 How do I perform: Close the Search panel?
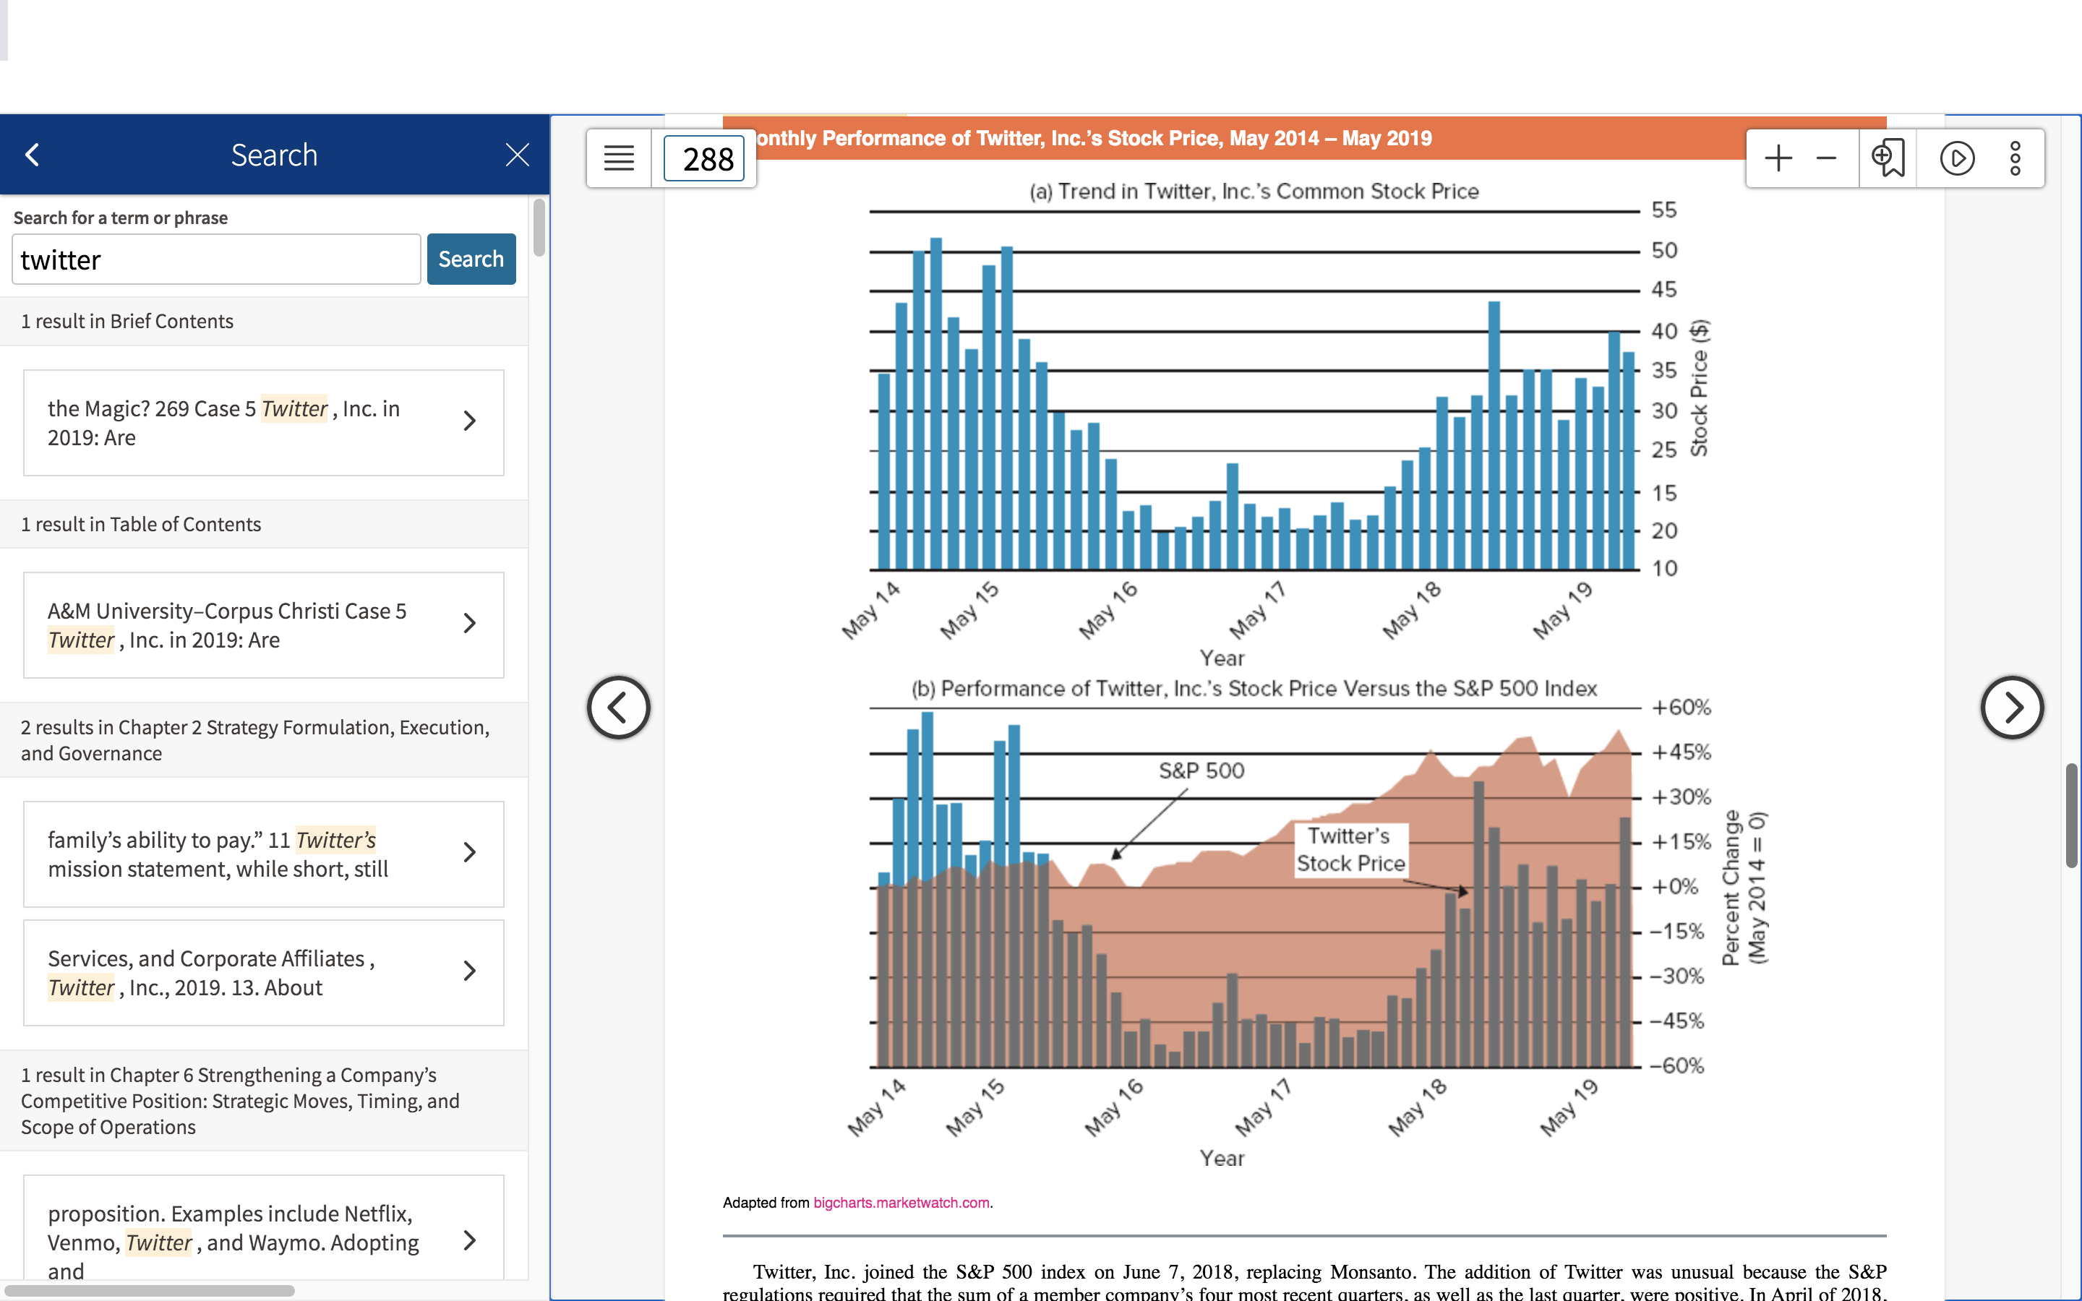(x=517, y=155)
